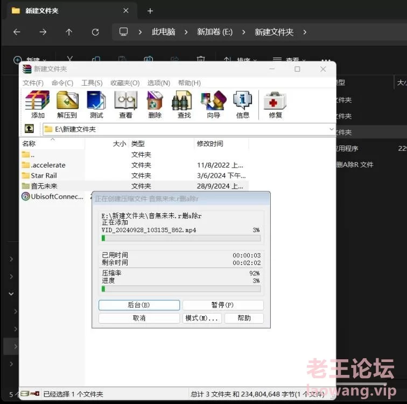
Task: Click the key icon in WinRAR status bar
Action: (35, 394)
